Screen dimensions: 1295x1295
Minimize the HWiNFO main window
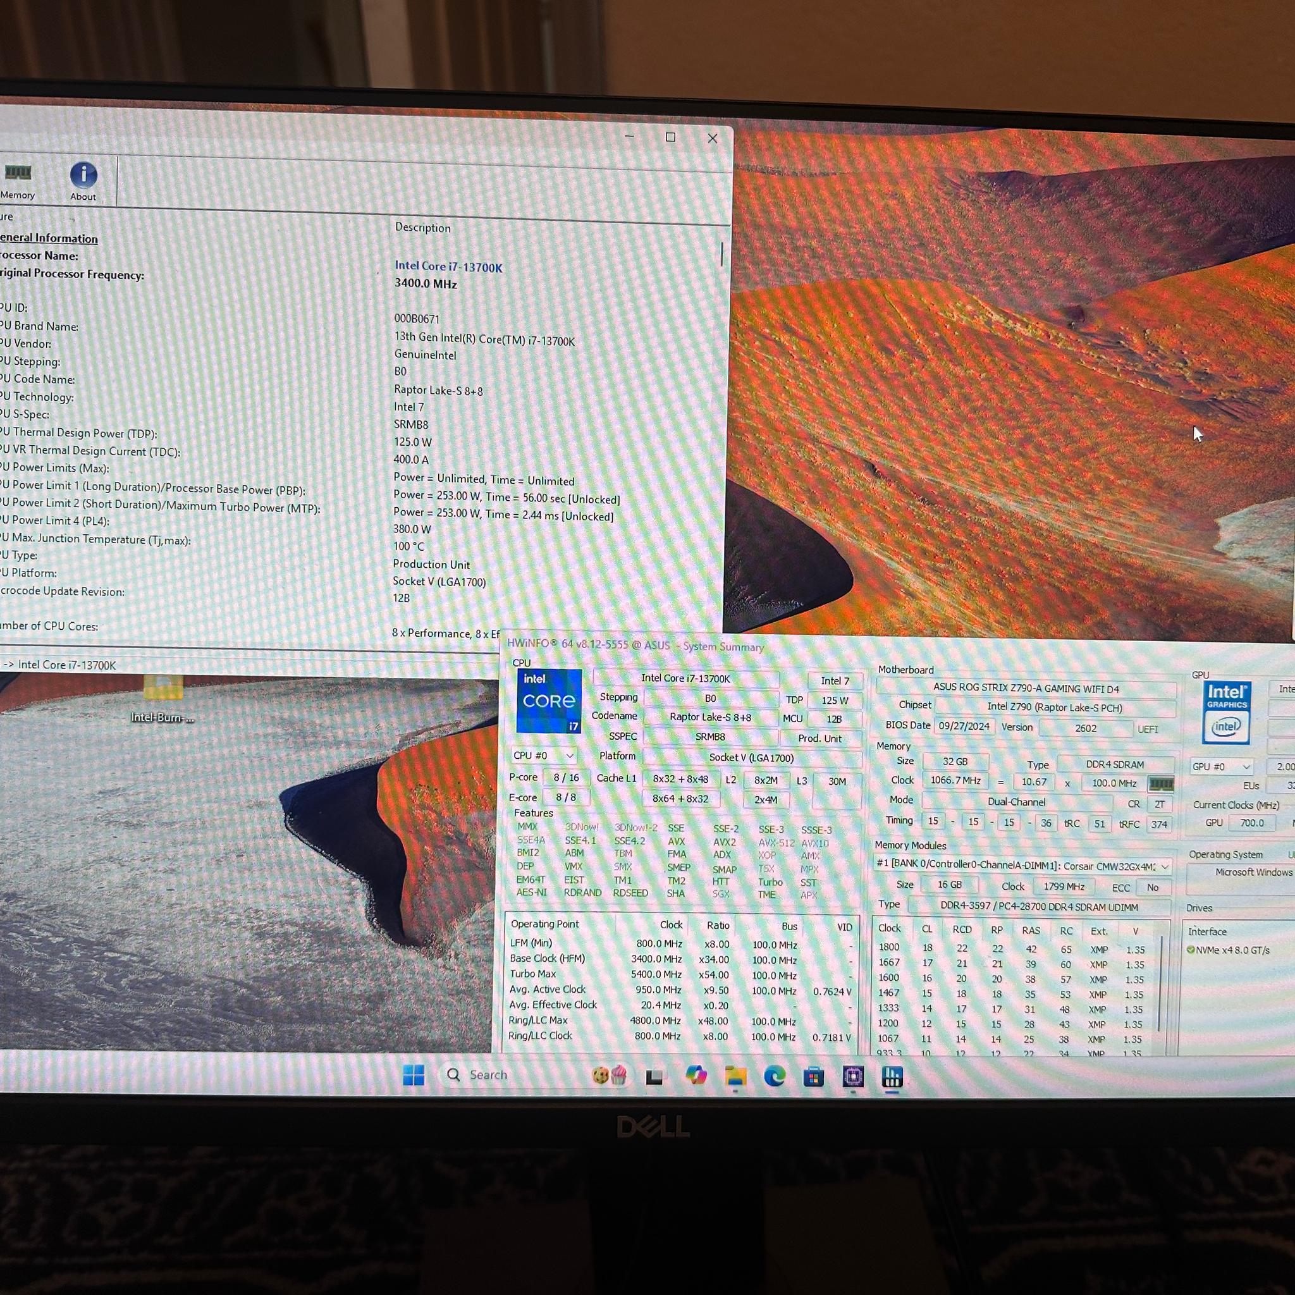(629, 136)
